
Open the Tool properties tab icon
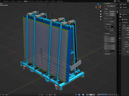click(120, 20)
